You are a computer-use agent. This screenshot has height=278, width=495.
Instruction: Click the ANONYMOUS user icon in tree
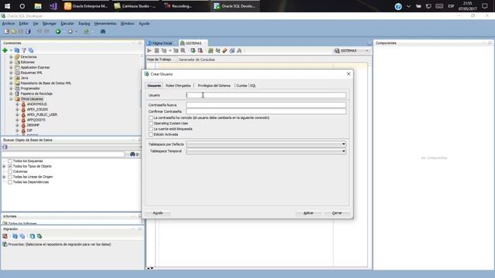[23, 104]
